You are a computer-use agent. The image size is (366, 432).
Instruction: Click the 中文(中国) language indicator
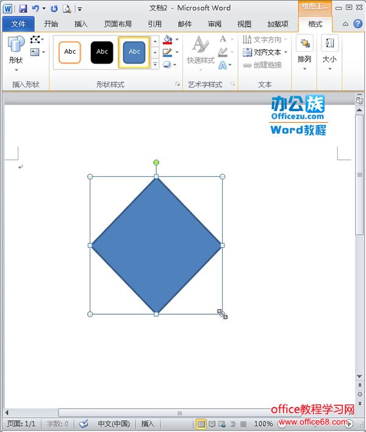[113, 423]
